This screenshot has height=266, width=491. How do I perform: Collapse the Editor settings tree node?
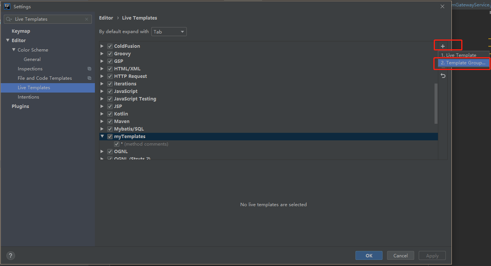click(x=8, y=40)
